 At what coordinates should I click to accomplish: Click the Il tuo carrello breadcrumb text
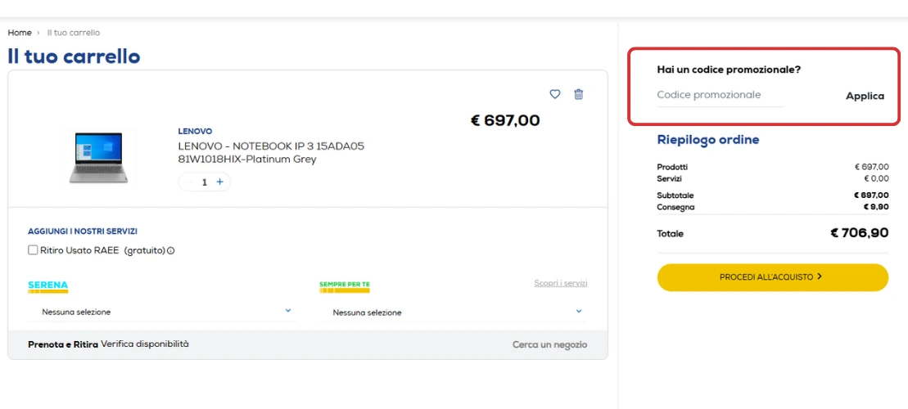point(74,33)
